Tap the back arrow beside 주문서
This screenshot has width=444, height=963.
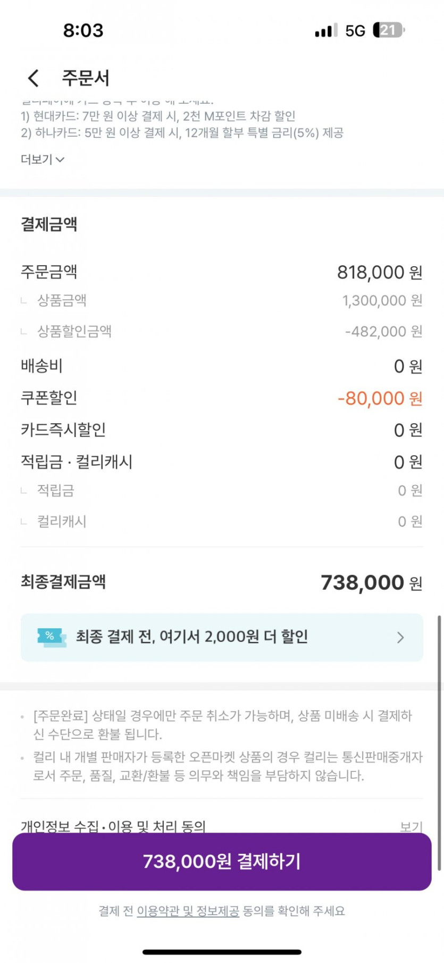(x=33, y=78)
